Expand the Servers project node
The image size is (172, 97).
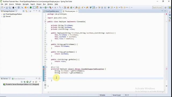pos(2,16)
